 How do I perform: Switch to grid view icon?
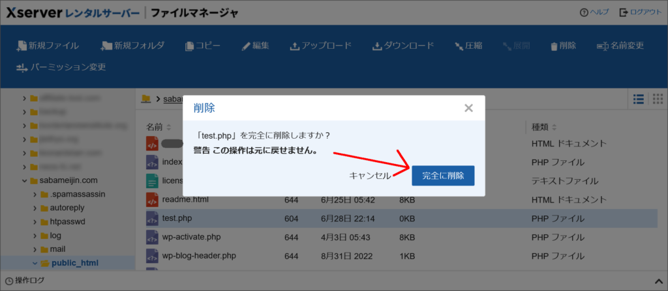point(658,99)
